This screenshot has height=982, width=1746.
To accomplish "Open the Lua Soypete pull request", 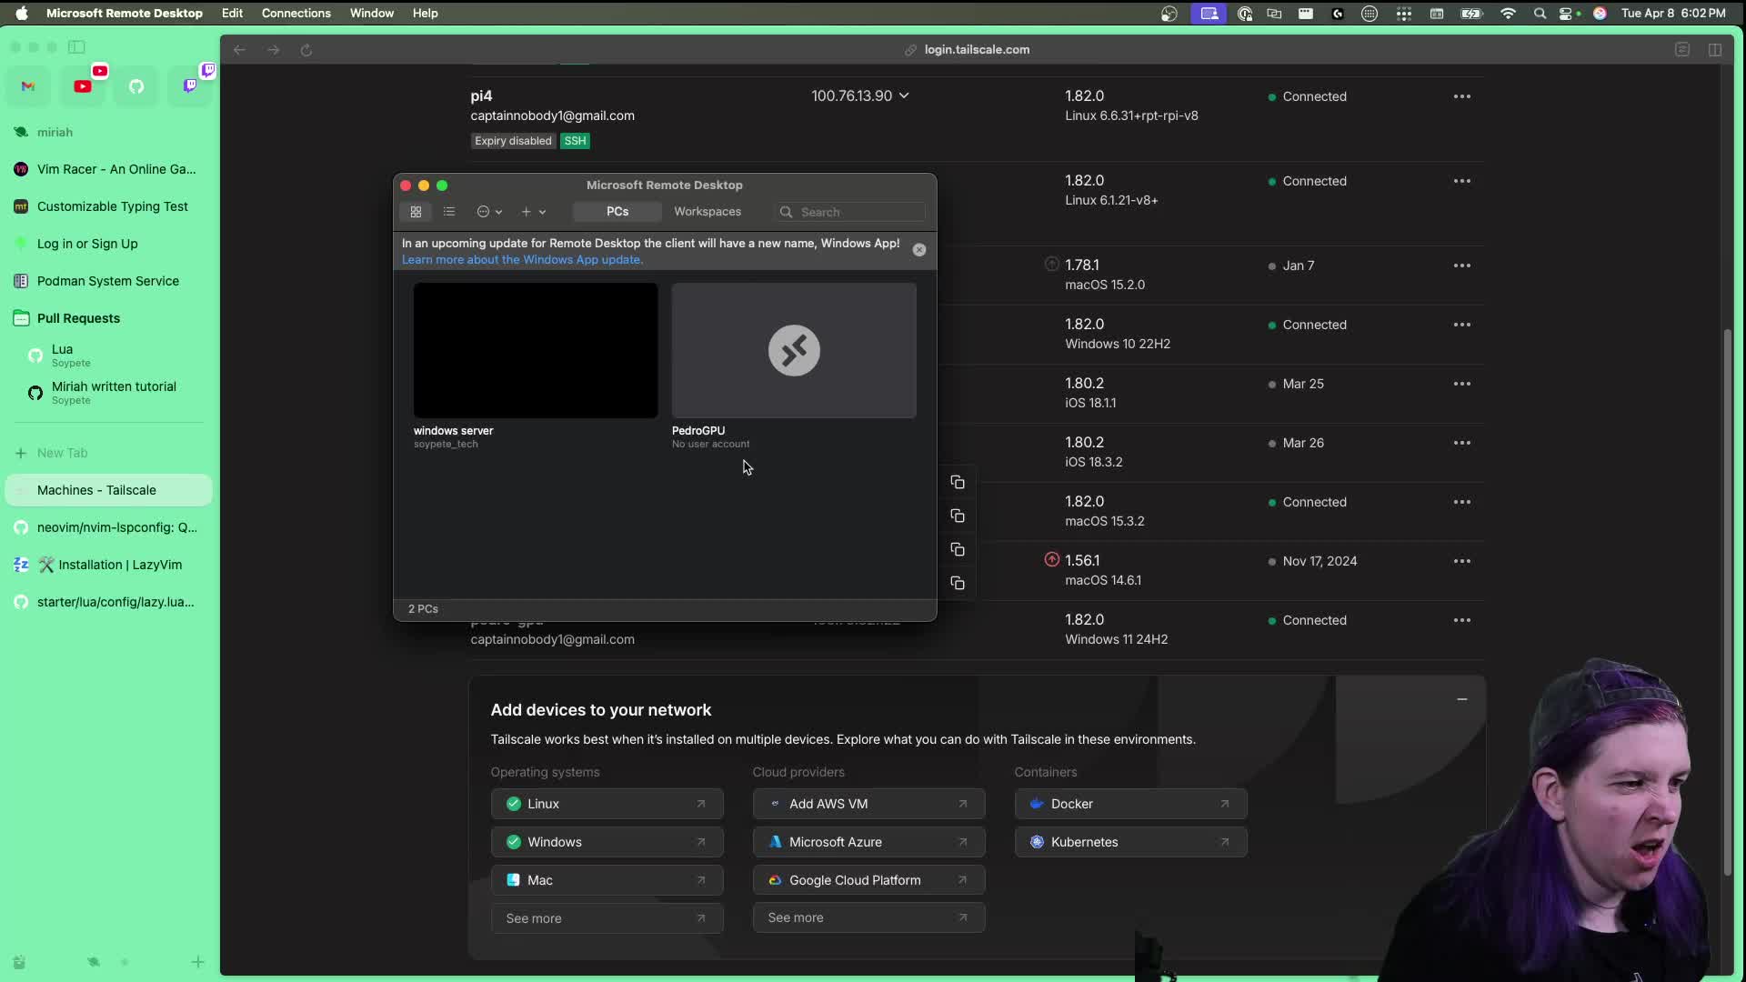I will tap(109, 356).
